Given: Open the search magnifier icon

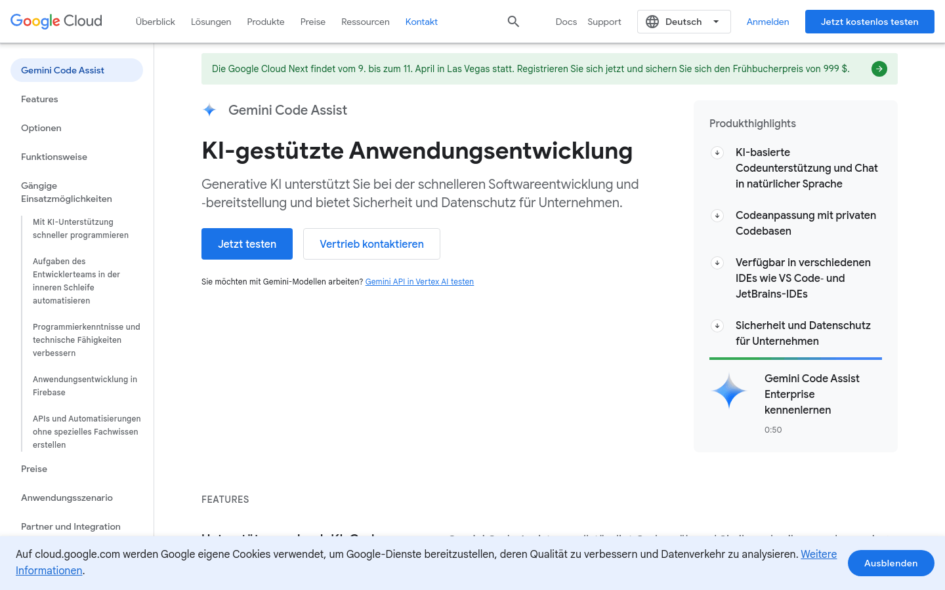Looking at the screenshot, I should click(513, 22).
